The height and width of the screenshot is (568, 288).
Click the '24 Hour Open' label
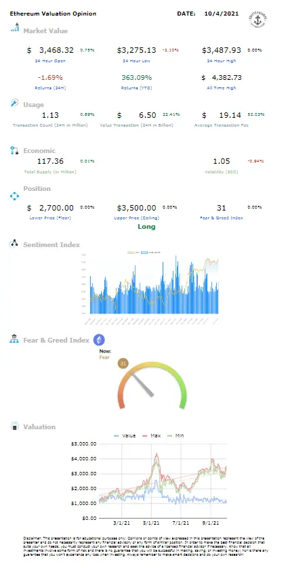(50, 61)
